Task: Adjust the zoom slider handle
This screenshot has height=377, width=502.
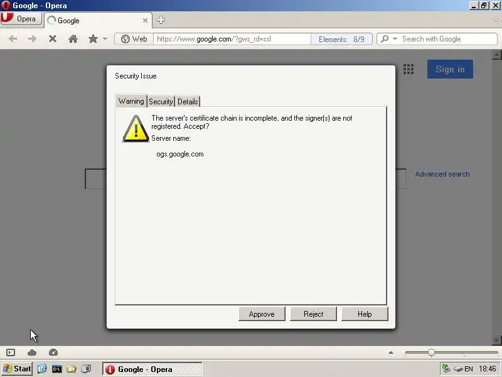Action: (x=431, y=352)
